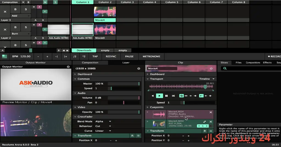Image resolution: width=281 pixels, height=147 pixels.
Task: Select ping-pong bounce playback mode
Action: pos(186,96)
